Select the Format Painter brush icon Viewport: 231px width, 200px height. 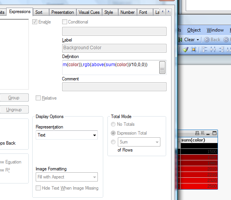(x=185, y=50)
